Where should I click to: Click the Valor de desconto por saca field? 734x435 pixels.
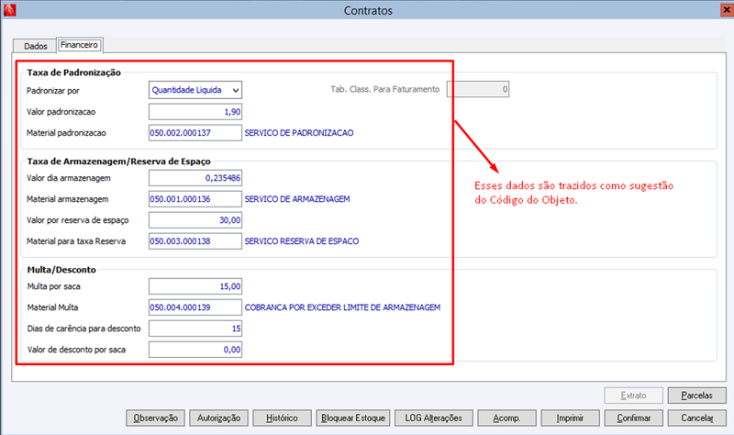point(195,350)
